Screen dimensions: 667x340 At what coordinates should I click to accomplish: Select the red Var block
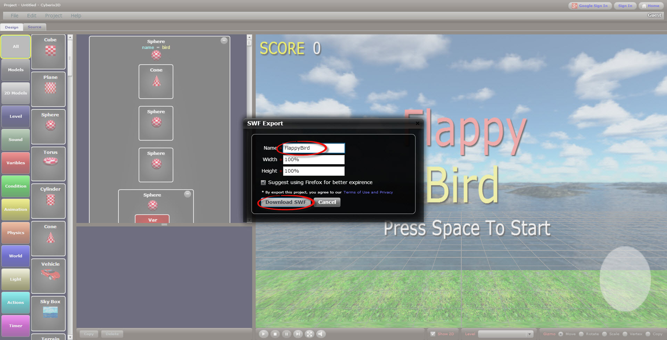(152, 219)
